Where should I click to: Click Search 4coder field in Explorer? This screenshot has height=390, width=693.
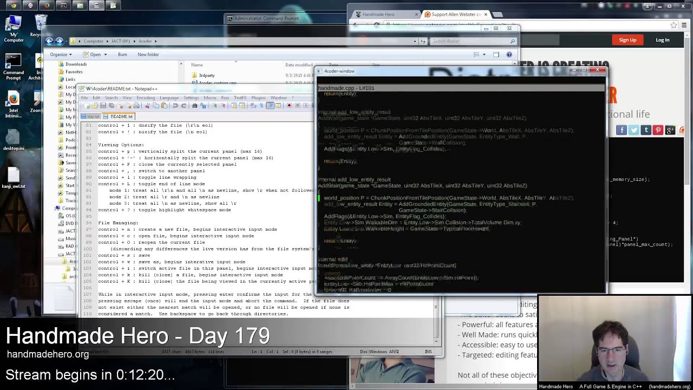tap(474, 41)
